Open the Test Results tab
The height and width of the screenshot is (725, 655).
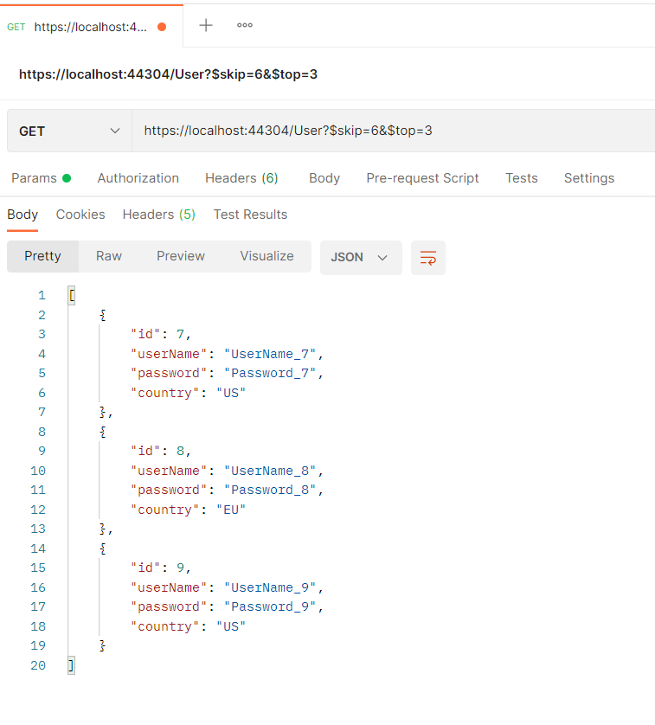point(250,215)
